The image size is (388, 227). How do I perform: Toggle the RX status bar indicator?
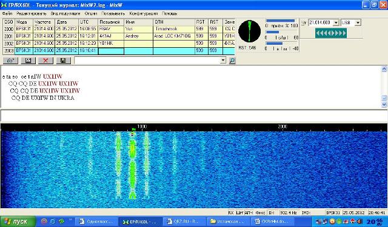[x=230, y=212]
